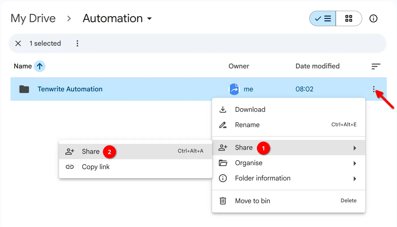The image size is (397, 227).
Task: Expand the Organise submenu
Action: (248, 163)
